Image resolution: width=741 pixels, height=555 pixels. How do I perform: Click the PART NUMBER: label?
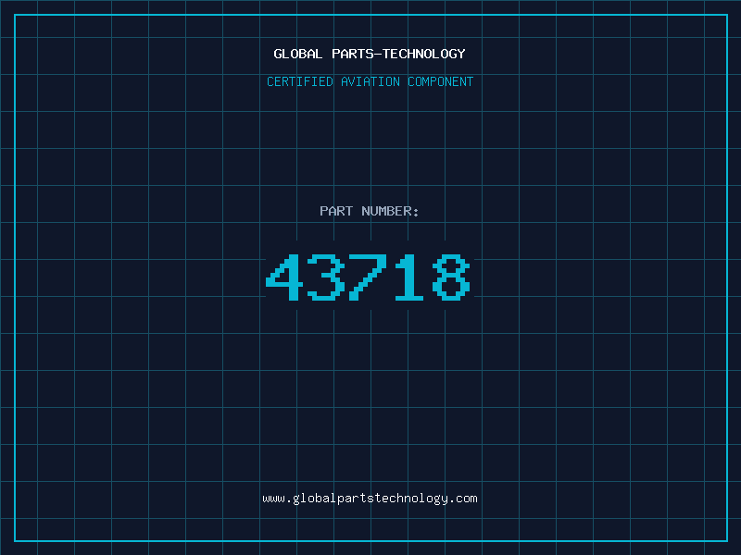[x=370, y=211]
